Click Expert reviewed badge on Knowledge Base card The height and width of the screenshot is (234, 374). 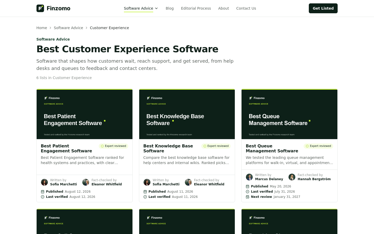(x=216, y=146)
